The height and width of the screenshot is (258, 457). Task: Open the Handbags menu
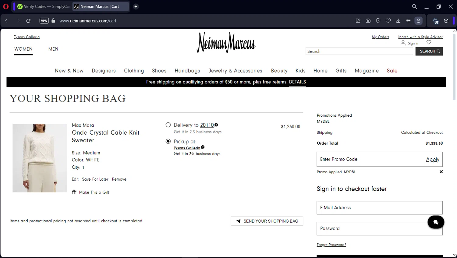tap(187, 71)
